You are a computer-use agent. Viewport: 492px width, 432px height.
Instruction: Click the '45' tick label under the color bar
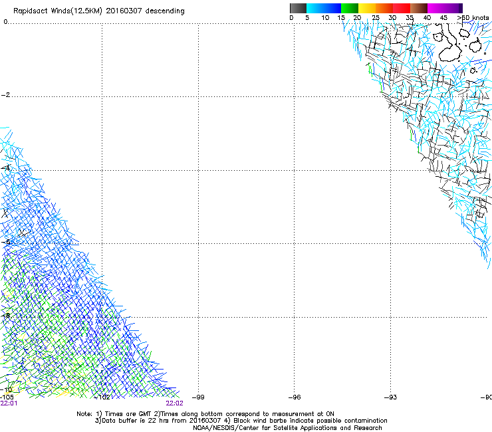(443, 18)
